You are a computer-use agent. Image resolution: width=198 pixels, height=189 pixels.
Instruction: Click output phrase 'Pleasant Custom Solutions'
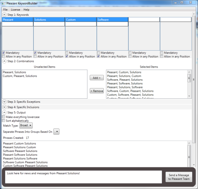click(x=19, y=143)
